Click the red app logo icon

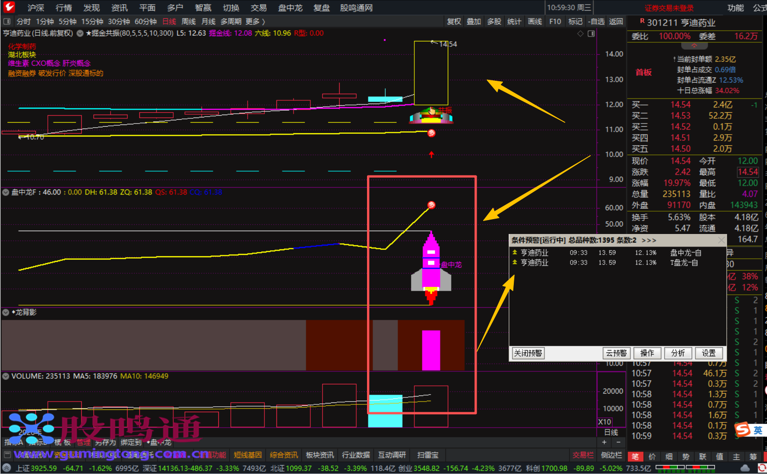[9, 7]
